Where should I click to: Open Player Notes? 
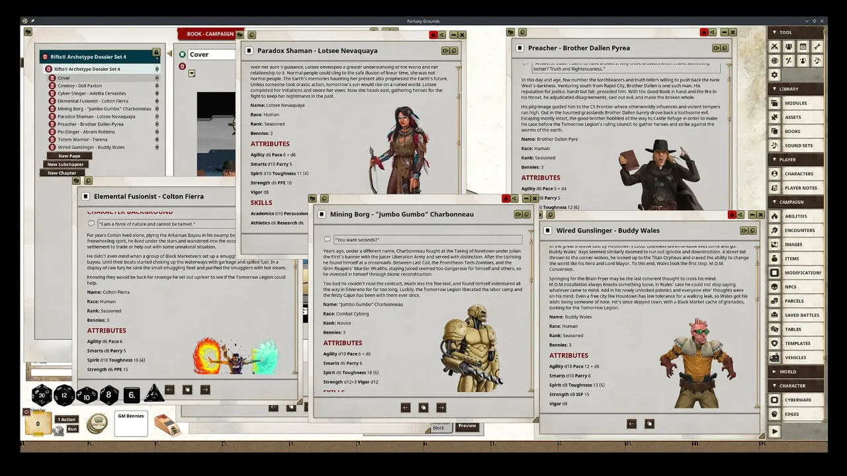click(x=796, y=188)
